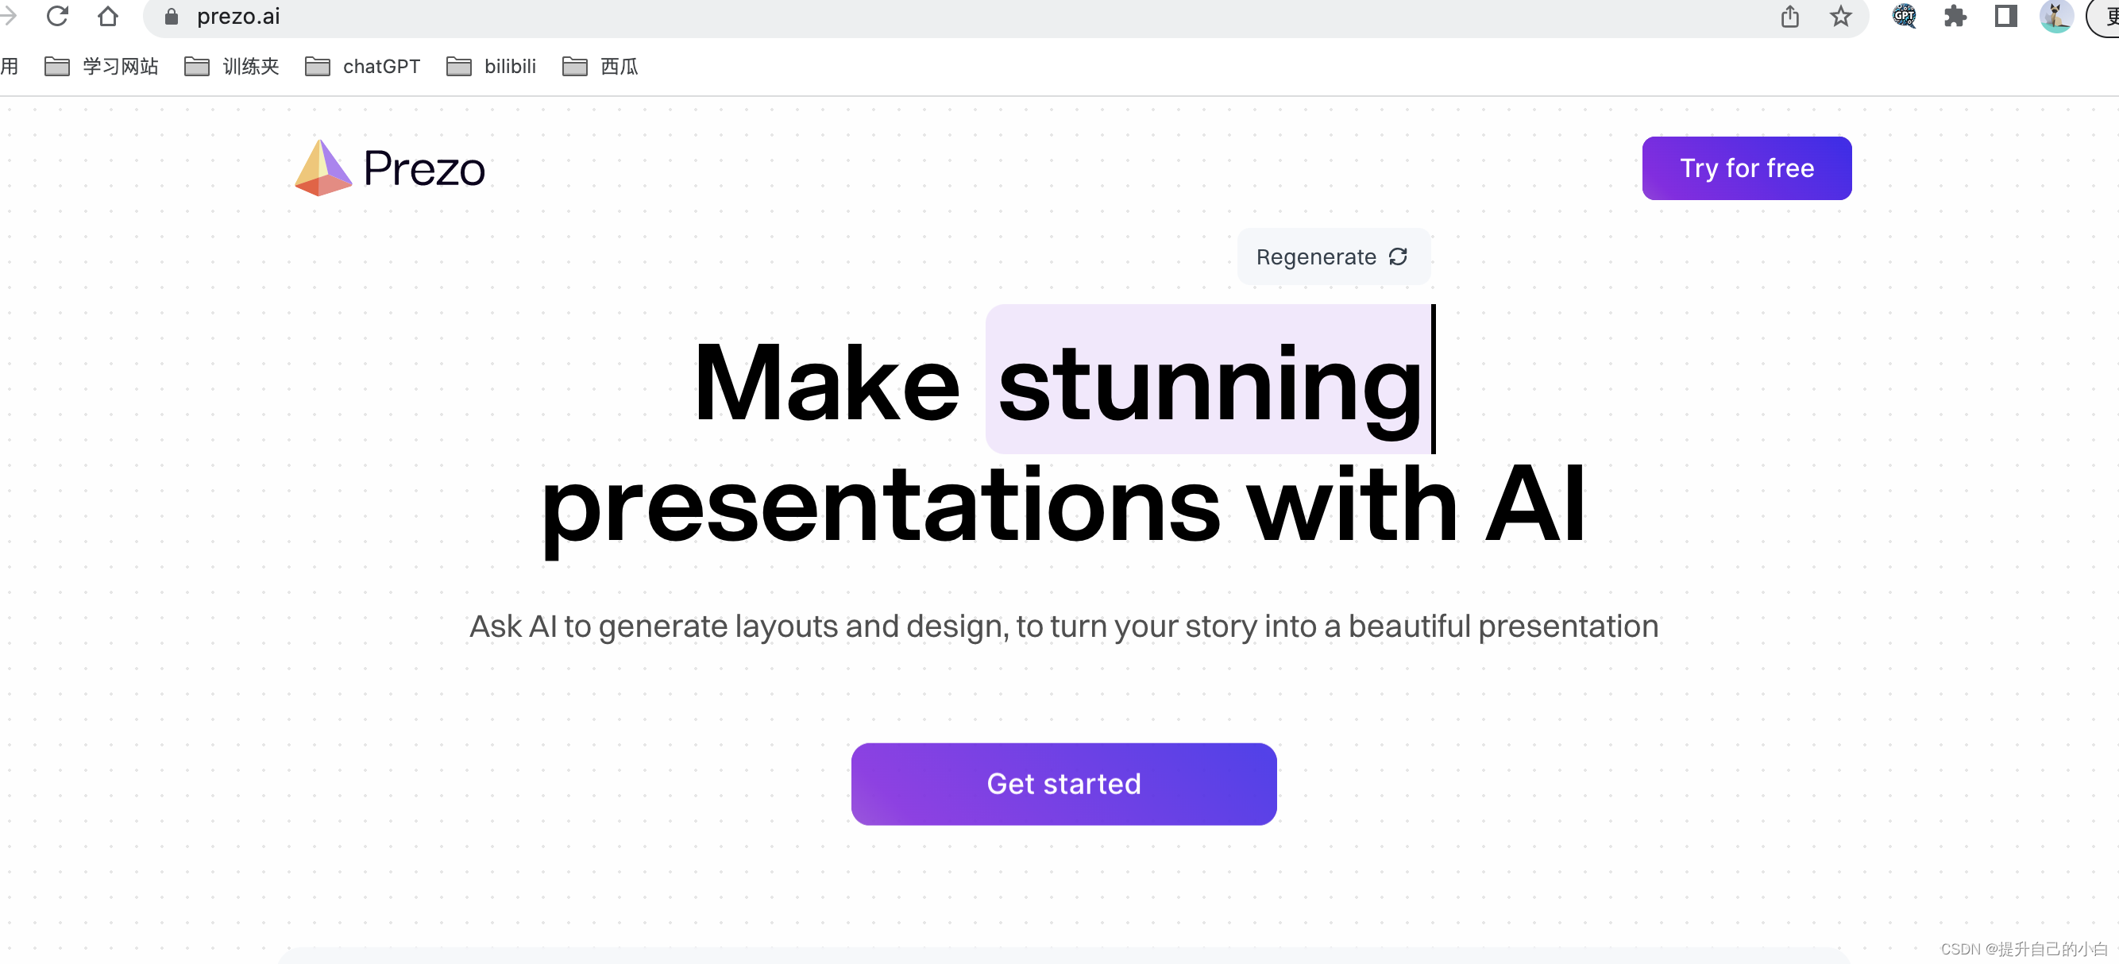Click the browser home icon
The width and height of the screenshot is (2119, 964).
[108, 16]
